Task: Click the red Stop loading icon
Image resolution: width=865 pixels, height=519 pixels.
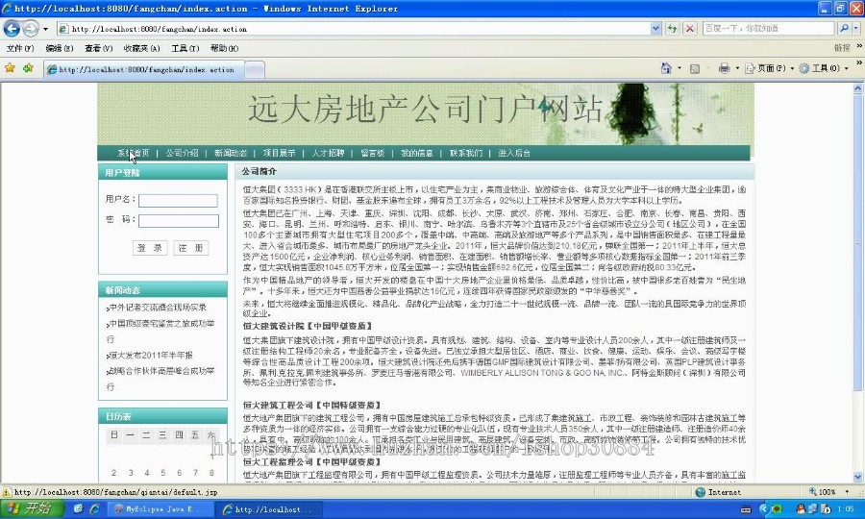Action: click(689, 29)
